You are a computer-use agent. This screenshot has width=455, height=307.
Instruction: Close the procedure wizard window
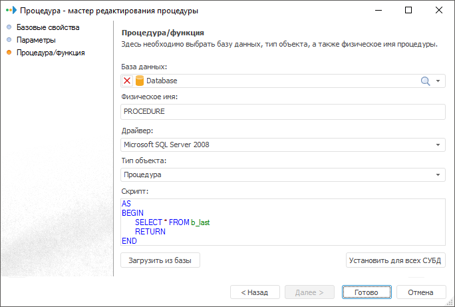(439, 11)
